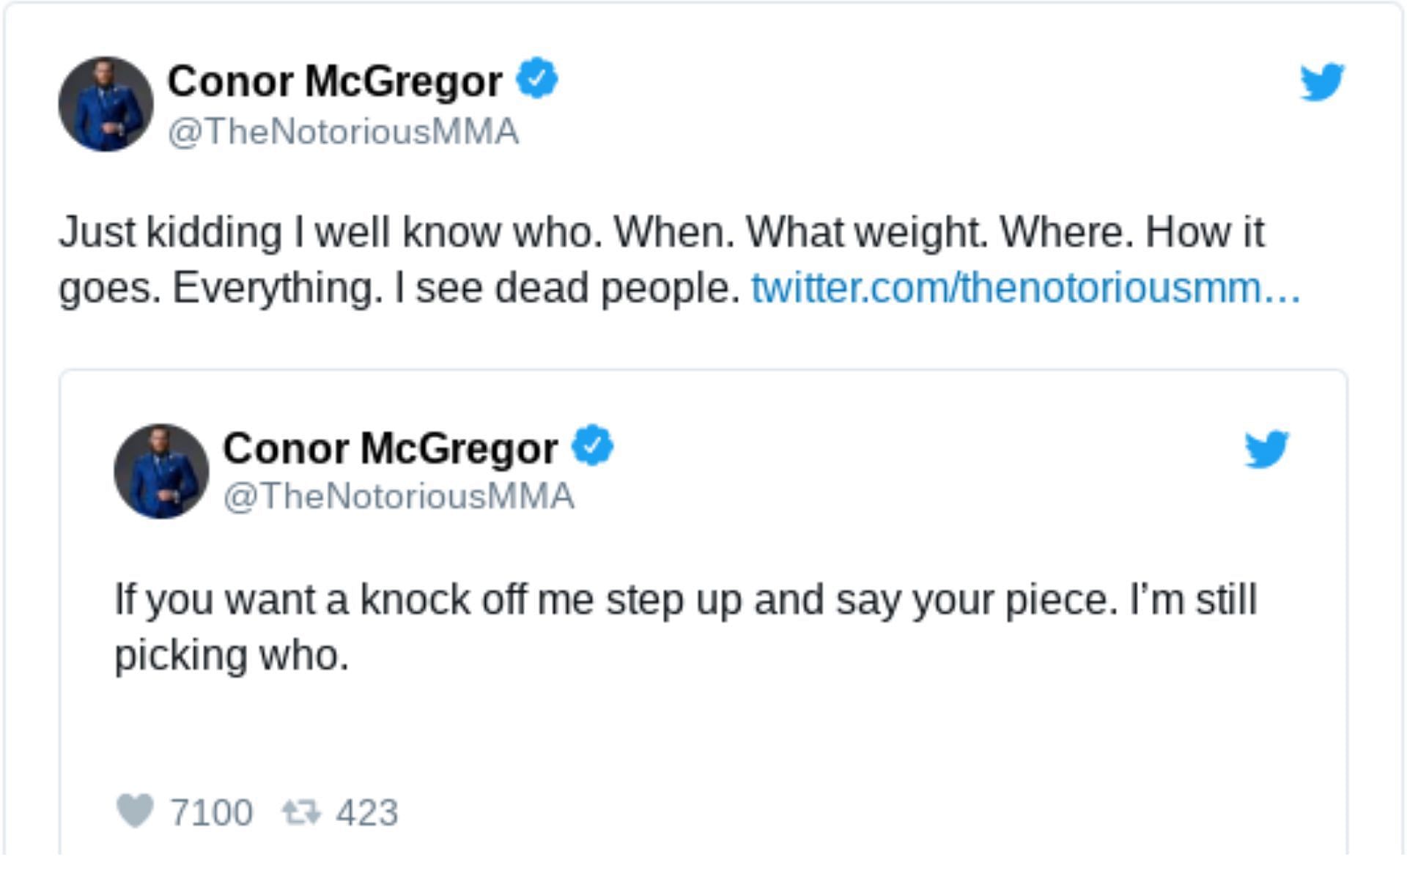The width and height of the screenshot is (1407, 879).
Task: Click the retweet arrows icon
Action: coord(301,812)
